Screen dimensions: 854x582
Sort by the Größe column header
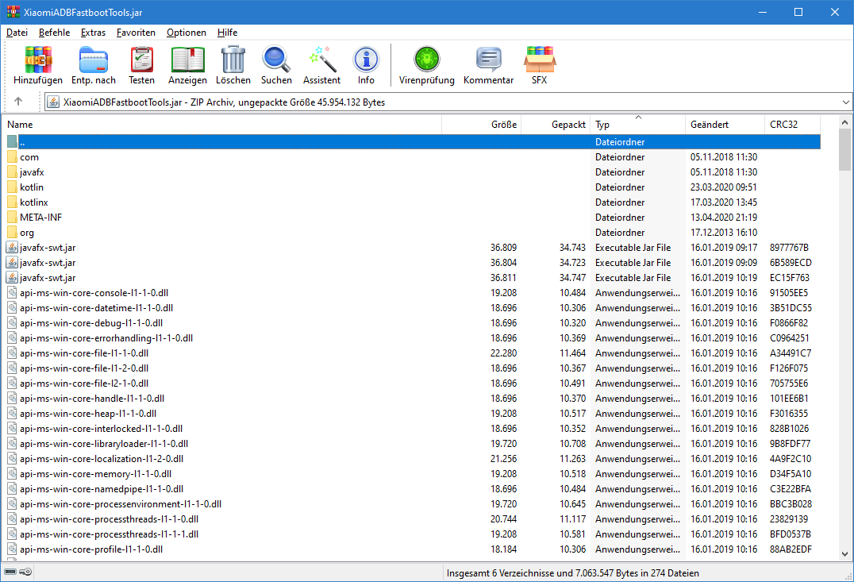click(481, 124)
